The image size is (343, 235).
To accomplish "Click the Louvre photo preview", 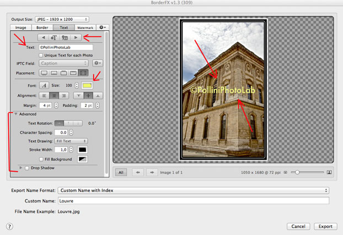I will click(x=223, y=90).
